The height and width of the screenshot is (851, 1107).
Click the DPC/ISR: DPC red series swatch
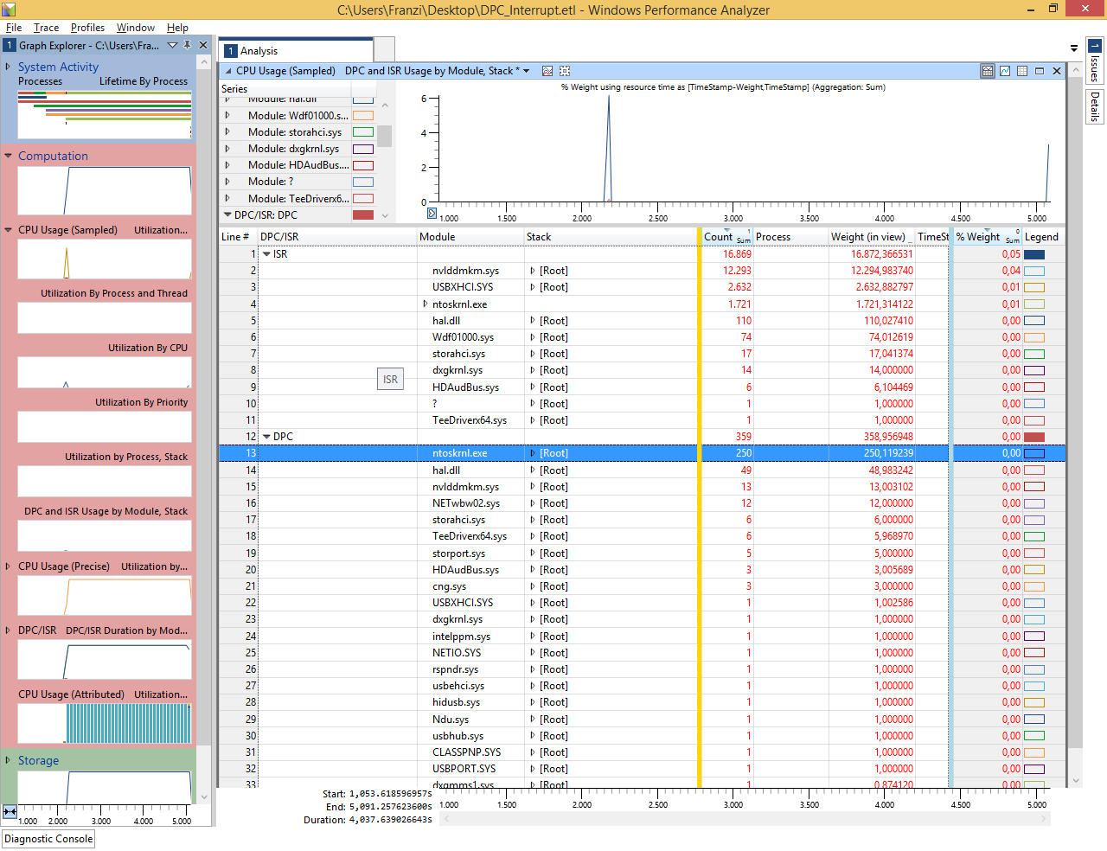point(363,214)
